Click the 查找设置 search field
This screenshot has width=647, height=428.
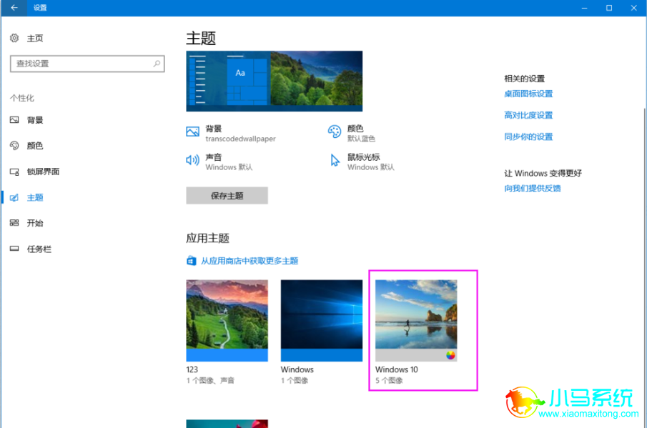pyautogui.click(x=87, y=64)
